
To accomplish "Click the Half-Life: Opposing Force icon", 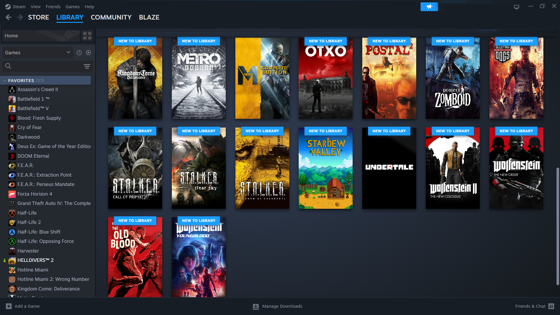I will tap(12, 241).
